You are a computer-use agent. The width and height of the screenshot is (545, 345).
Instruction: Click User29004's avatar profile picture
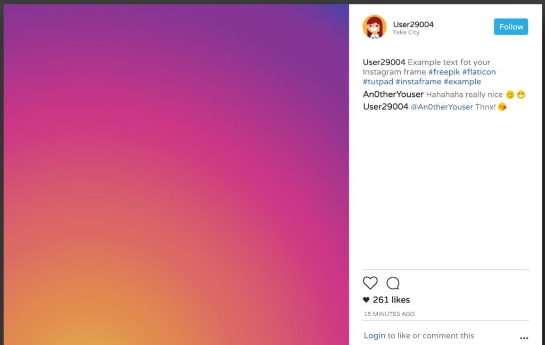tap(374, 27)
